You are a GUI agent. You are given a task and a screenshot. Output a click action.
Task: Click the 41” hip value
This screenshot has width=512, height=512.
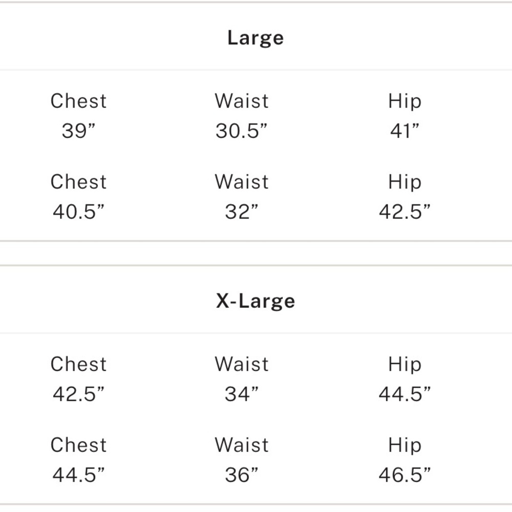404,131
